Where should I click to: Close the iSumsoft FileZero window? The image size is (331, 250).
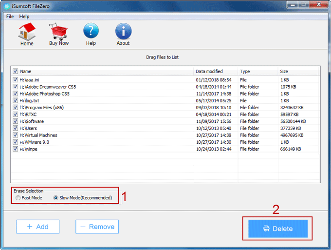coord(319,5)
